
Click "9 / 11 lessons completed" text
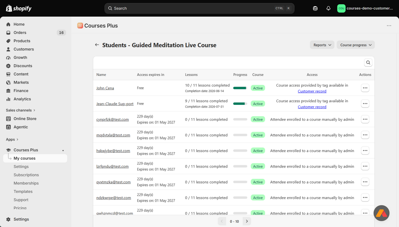[x=206, y=101]
